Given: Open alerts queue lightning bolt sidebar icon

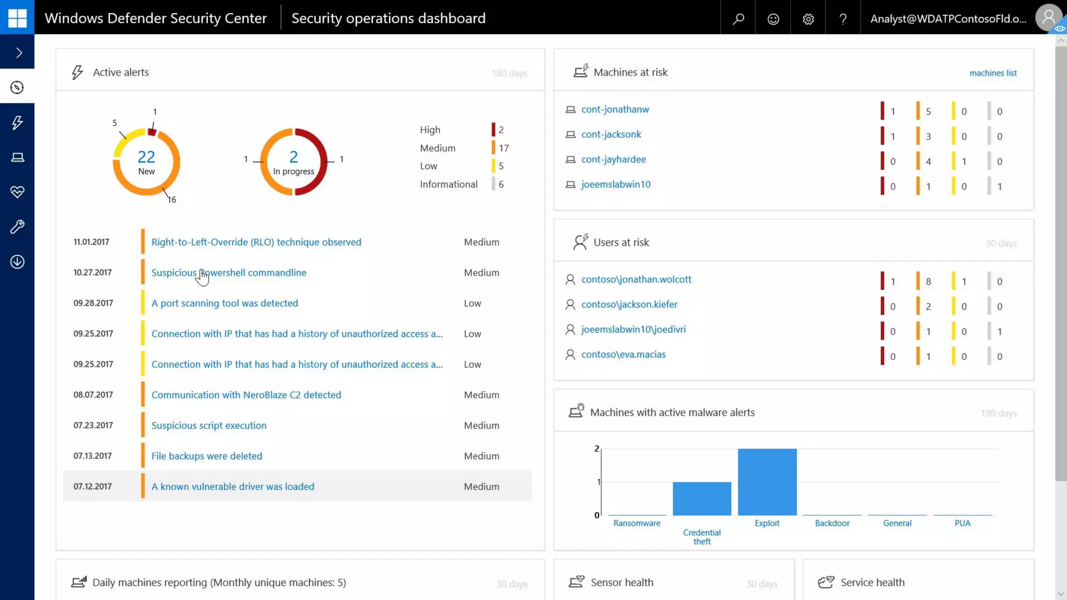Looking at the screenshot, I should [x=17, y=122].
